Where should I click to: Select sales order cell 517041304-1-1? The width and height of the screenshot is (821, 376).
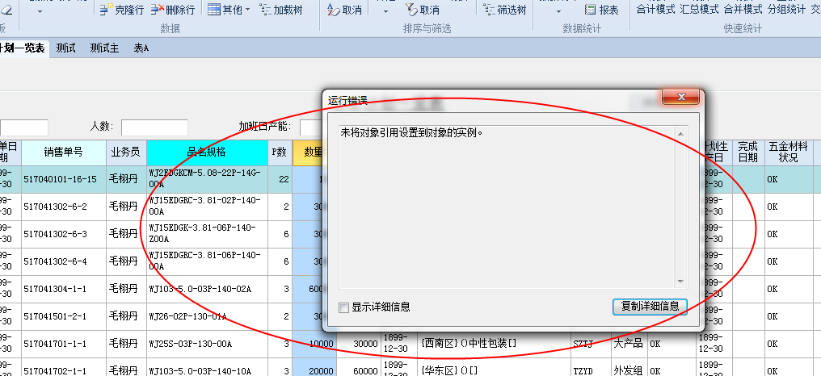(63, 289)
